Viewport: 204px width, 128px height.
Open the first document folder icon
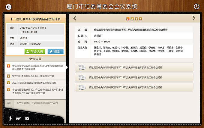(x=82, y=67)
